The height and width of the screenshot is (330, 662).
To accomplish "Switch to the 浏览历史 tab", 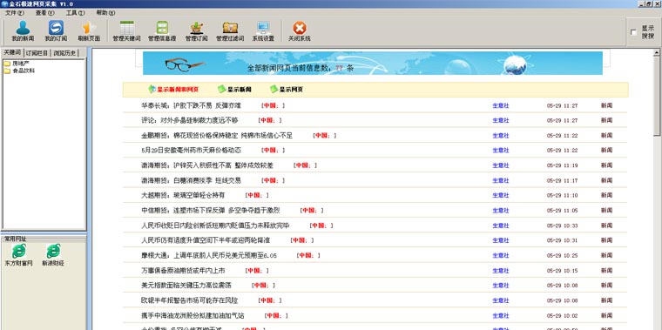I will click(64, 53).
